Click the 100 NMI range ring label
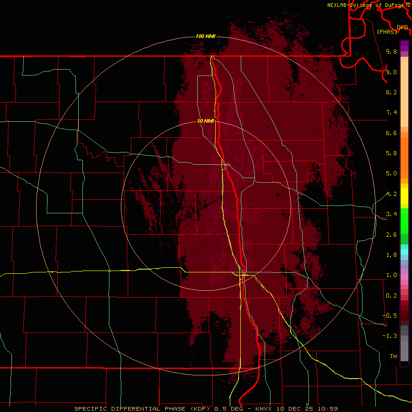Viewport: 412px width, 412px height. 206,36
